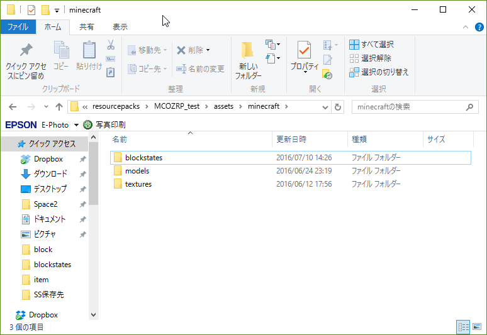Click the EPSON photo print icon
This screenshot has width=487, height=335.
click(x=88, y=124)
